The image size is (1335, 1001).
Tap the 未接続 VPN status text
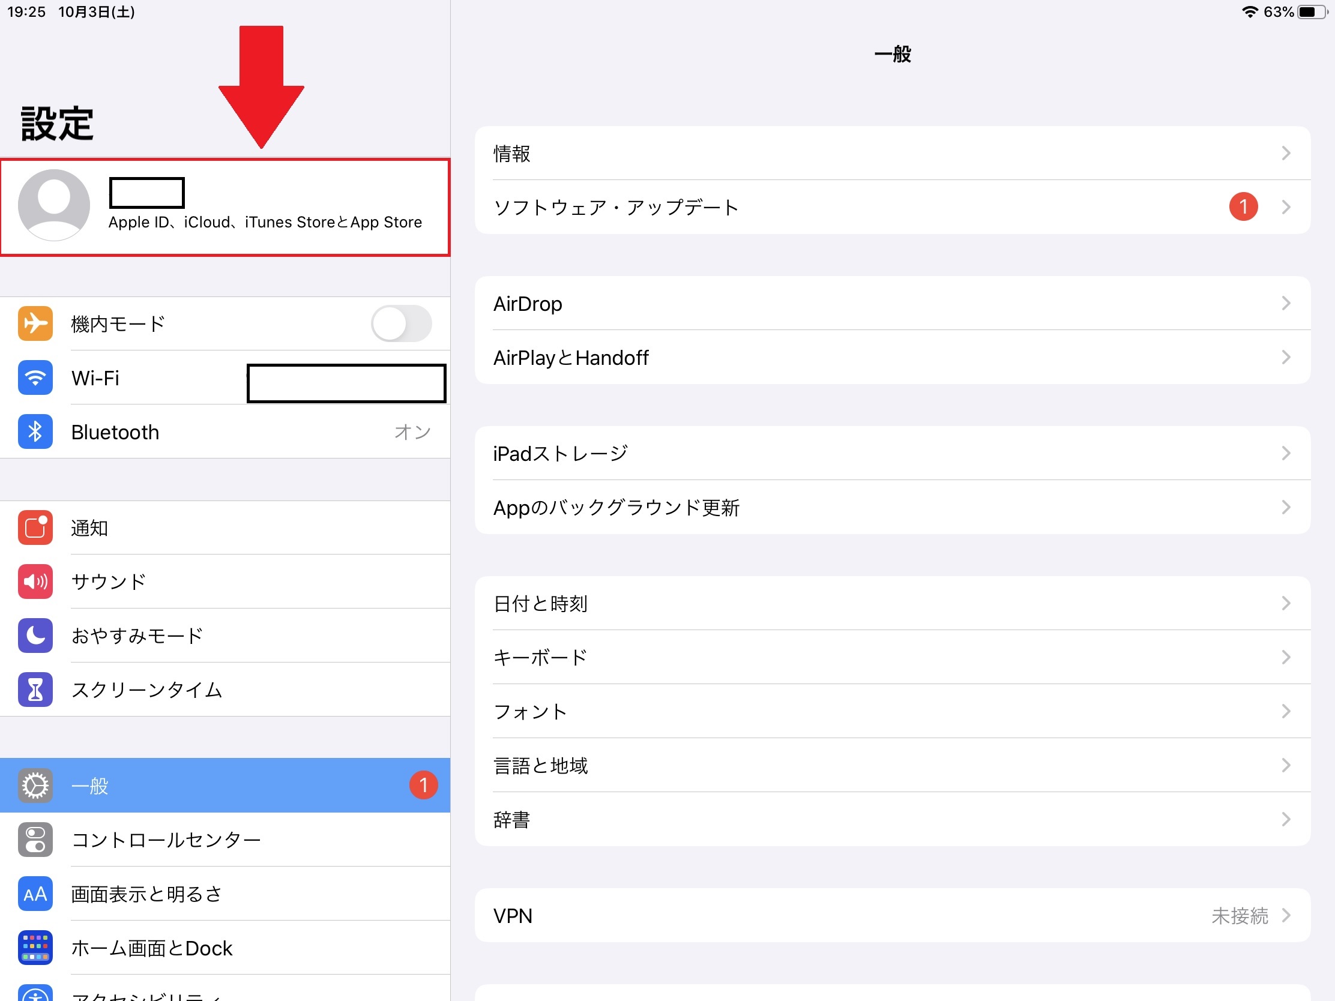click(1240, 916)
